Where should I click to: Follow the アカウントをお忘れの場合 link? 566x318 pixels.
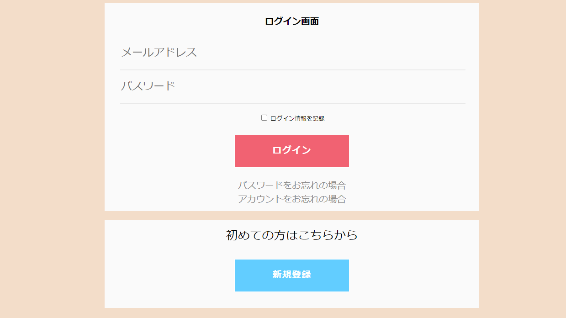291,199
